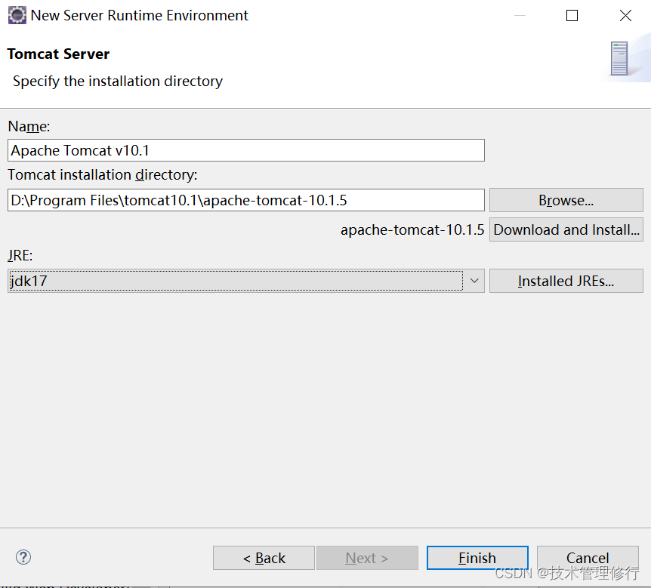Click the disabled Next > button
Image resolution: width=651 pixels, height=588 pixels.
point(367,558)
